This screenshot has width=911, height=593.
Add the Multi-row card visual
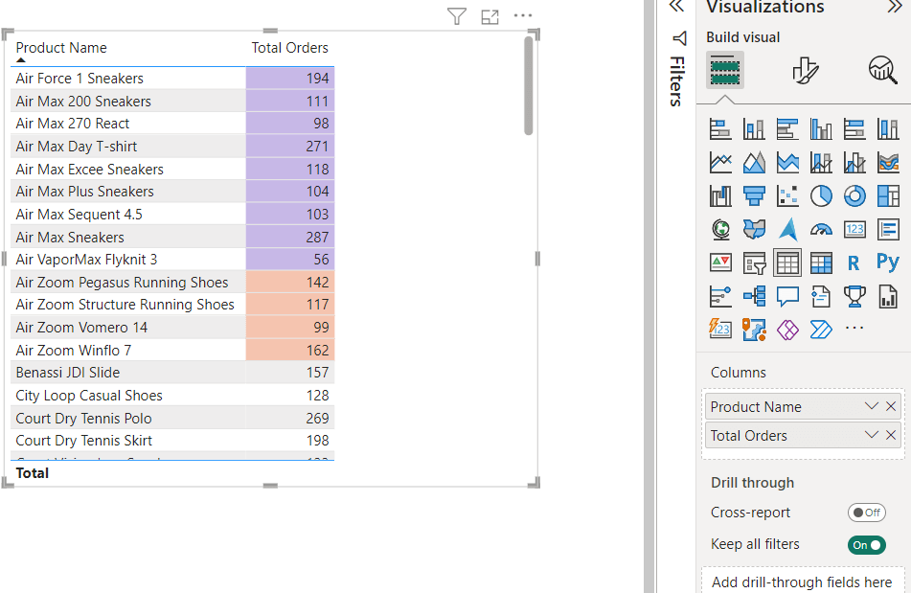(888, 229)
